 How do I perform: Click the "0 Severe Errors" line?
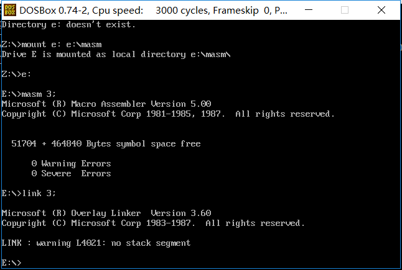pos(71,174)
